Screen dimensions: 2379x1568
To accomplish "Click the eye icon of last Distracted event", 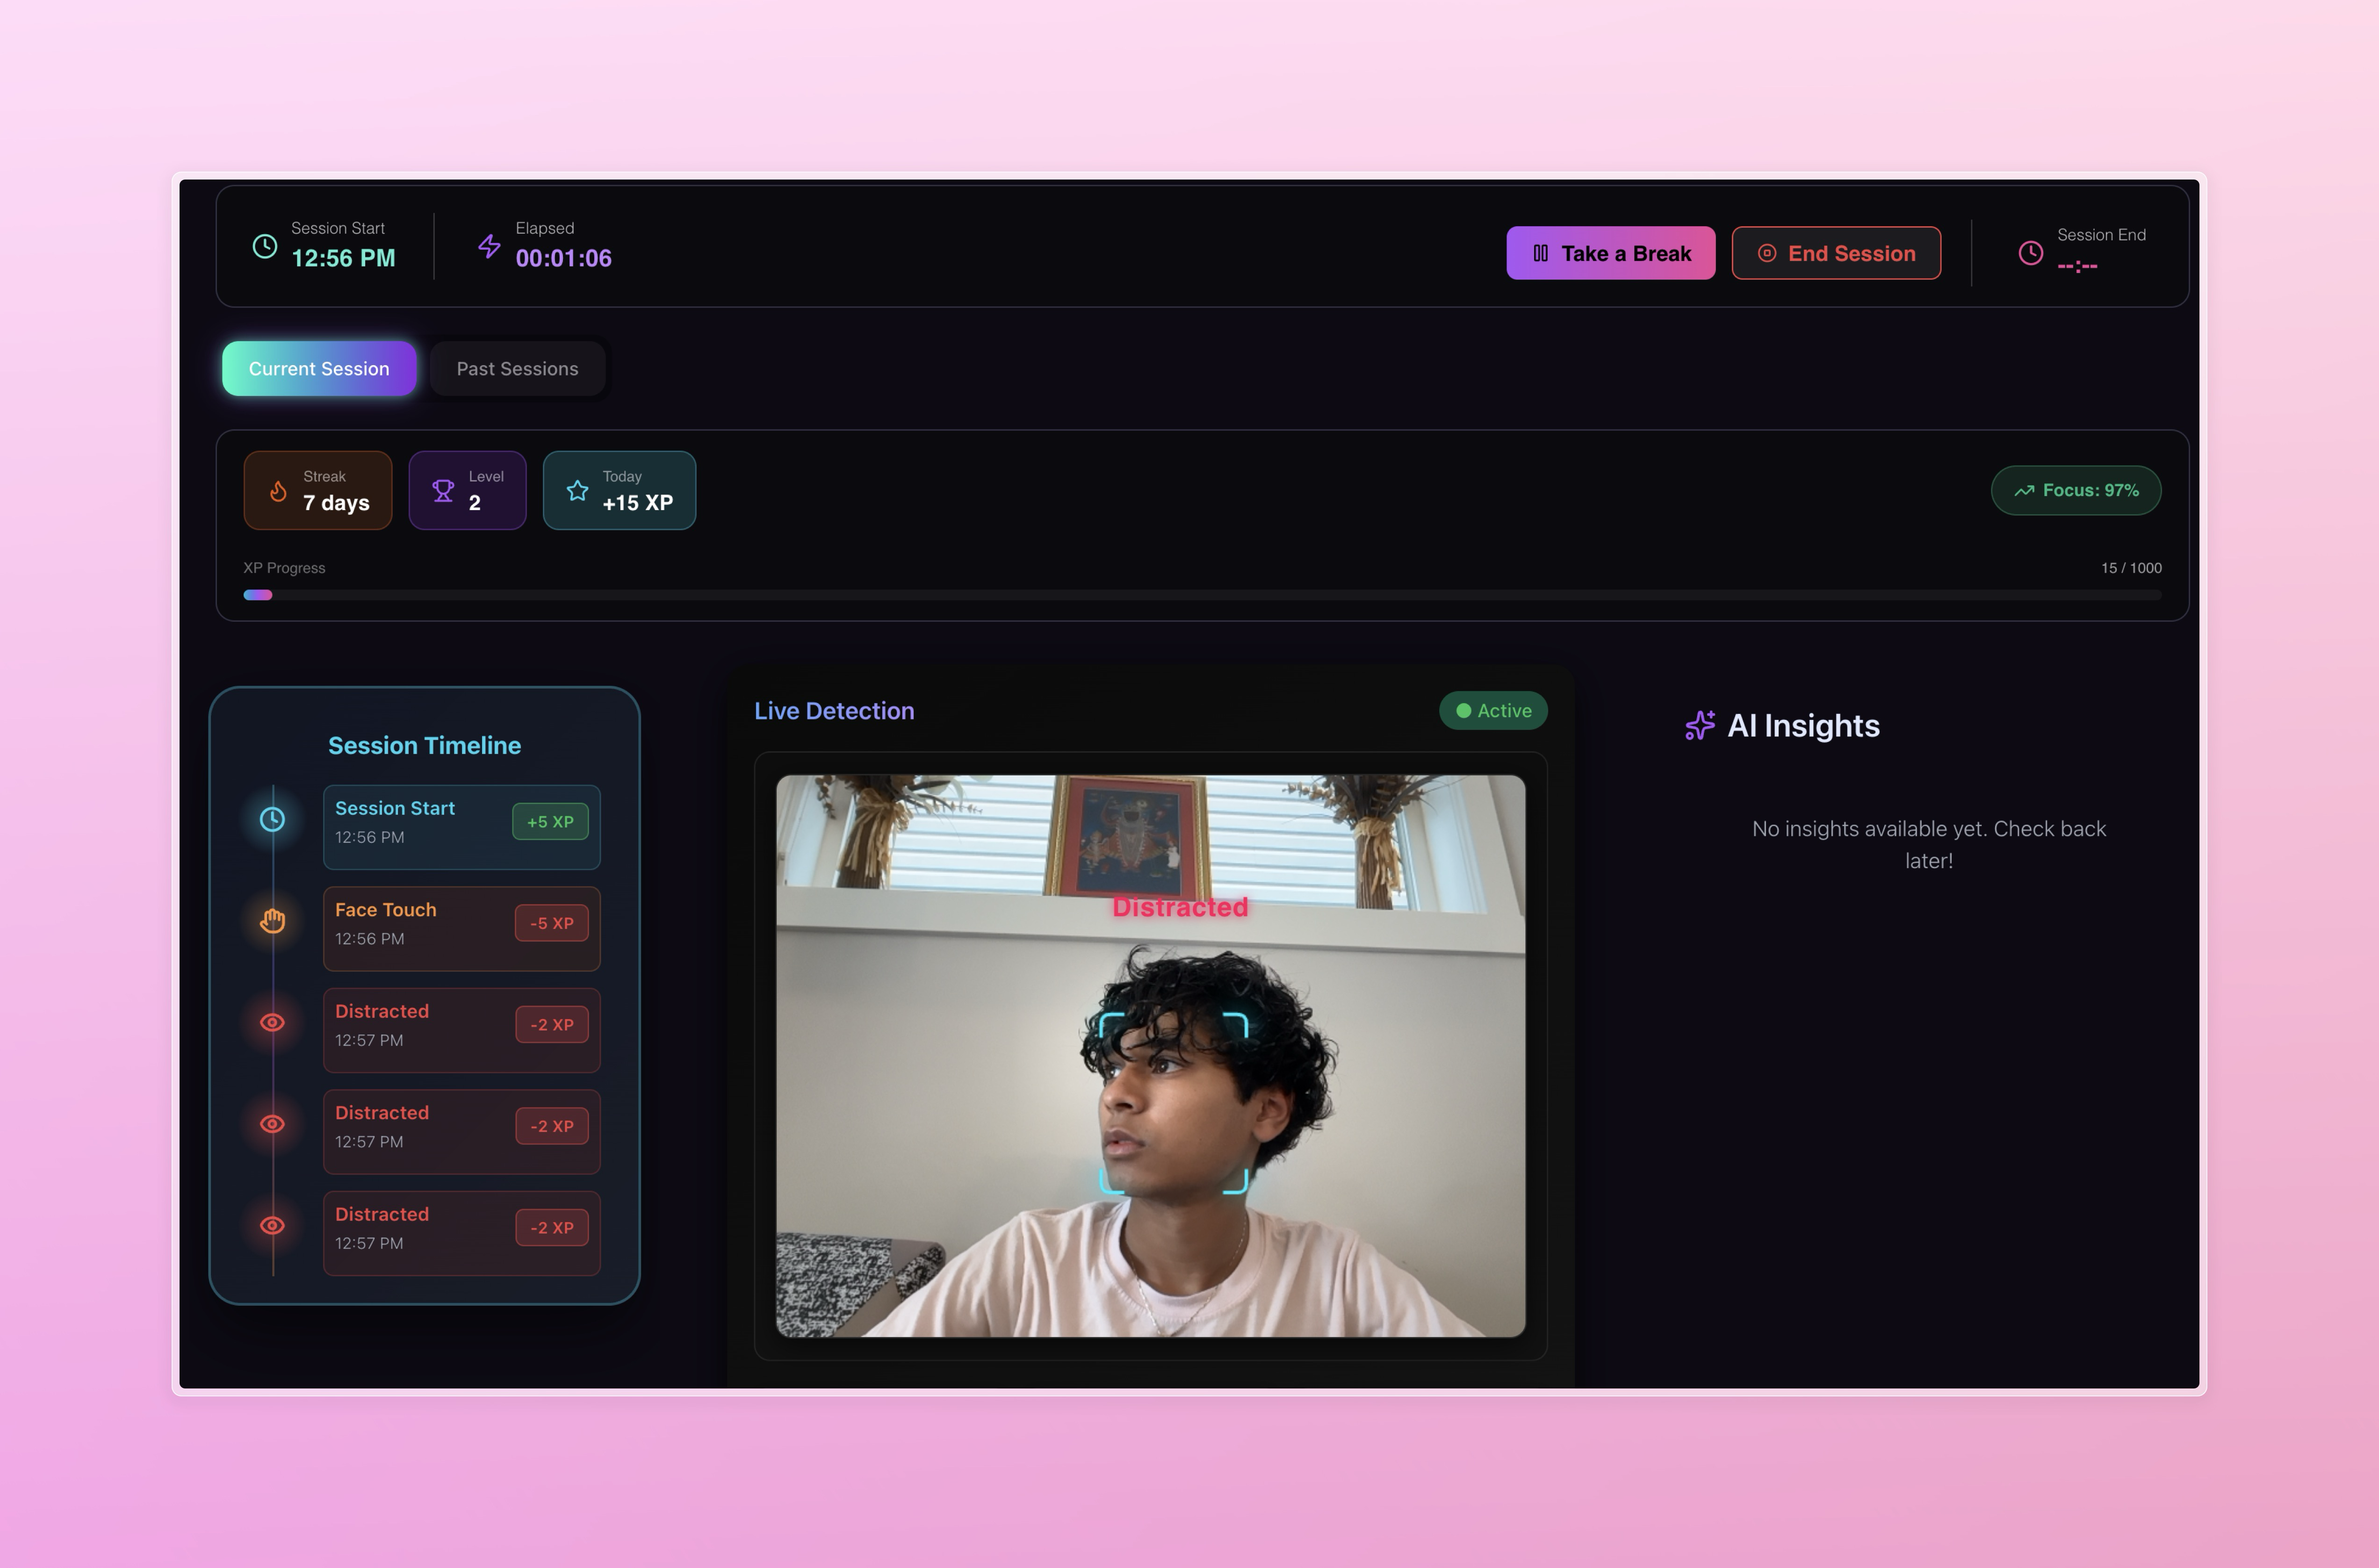I will pyautogui.click(x=272, y=1225).
